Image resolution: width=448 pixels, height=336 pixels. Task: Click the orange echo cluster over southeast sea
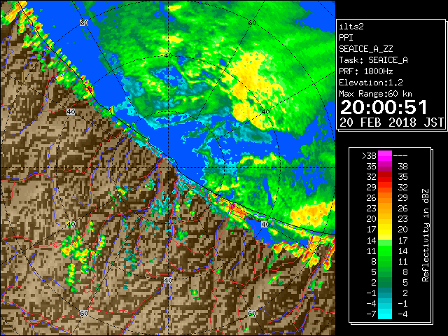311,215
